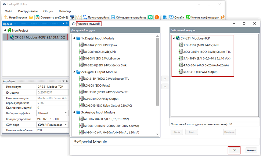Select DI-316P (16DI 24Vdc)Sink in available list

coord(100,45)
